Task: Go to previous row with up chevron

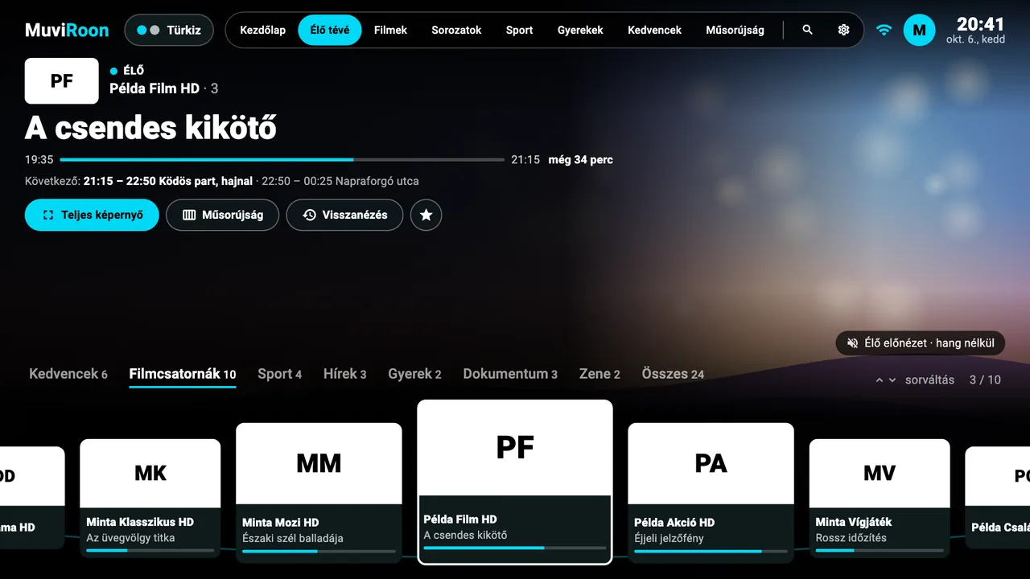Action: (x=880, y=380)
